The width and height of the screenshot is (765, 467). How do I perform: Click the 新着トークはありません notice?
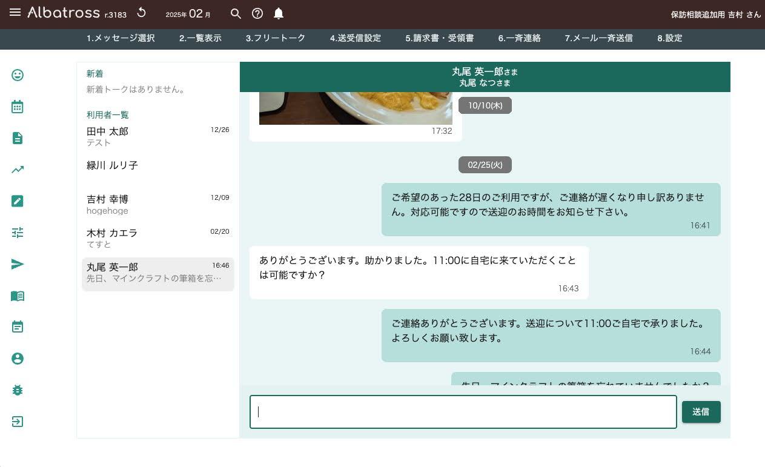pyautogui.click(x=136, y=90)
